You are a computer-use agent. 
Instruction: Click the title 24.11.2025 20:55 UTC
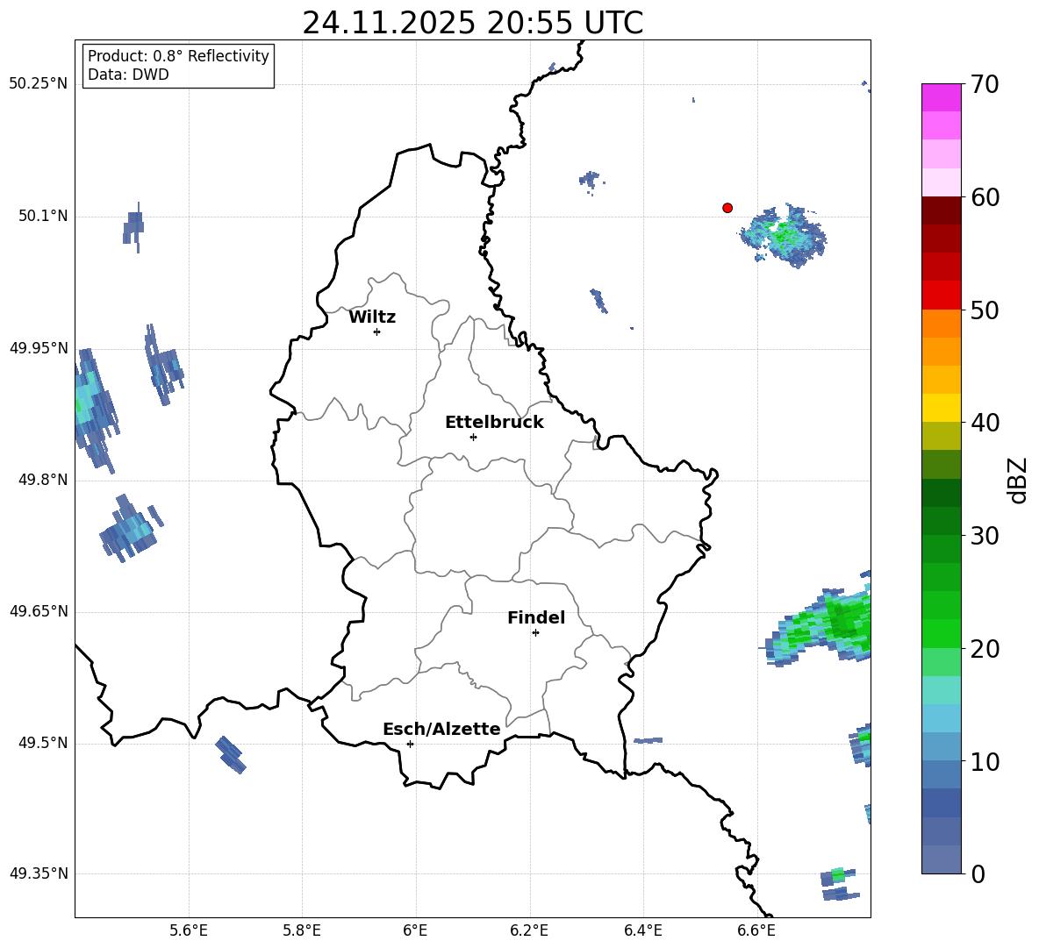coord(472,24)
